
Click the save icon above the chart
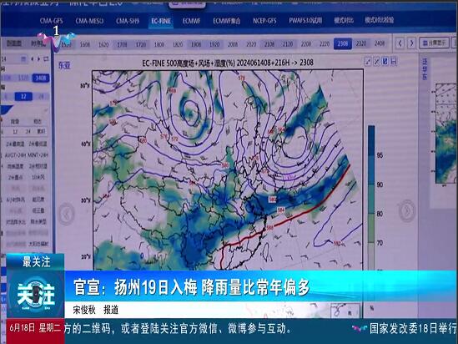pyautogui.click(x=394, y=61)
